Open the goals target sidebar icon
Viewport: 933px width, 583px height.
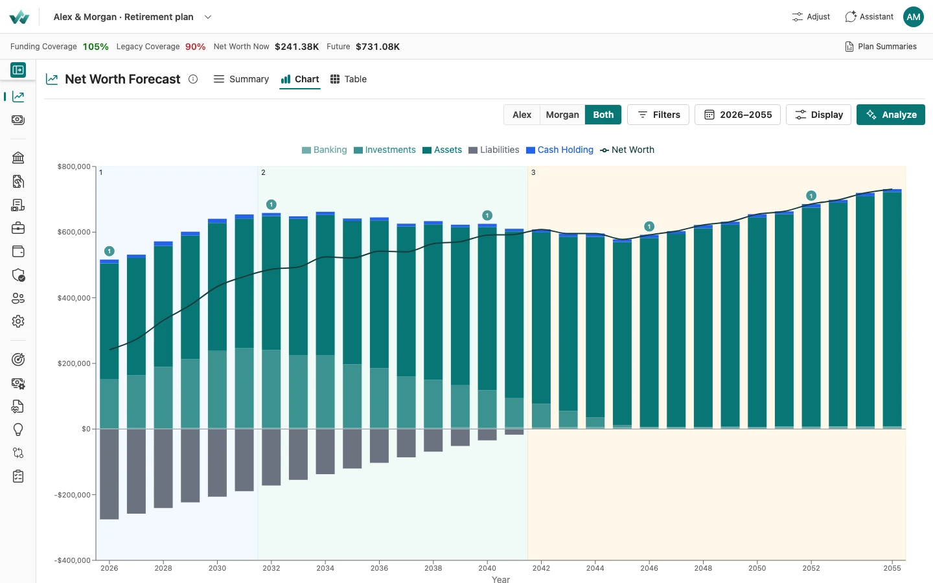click(18, 360)
